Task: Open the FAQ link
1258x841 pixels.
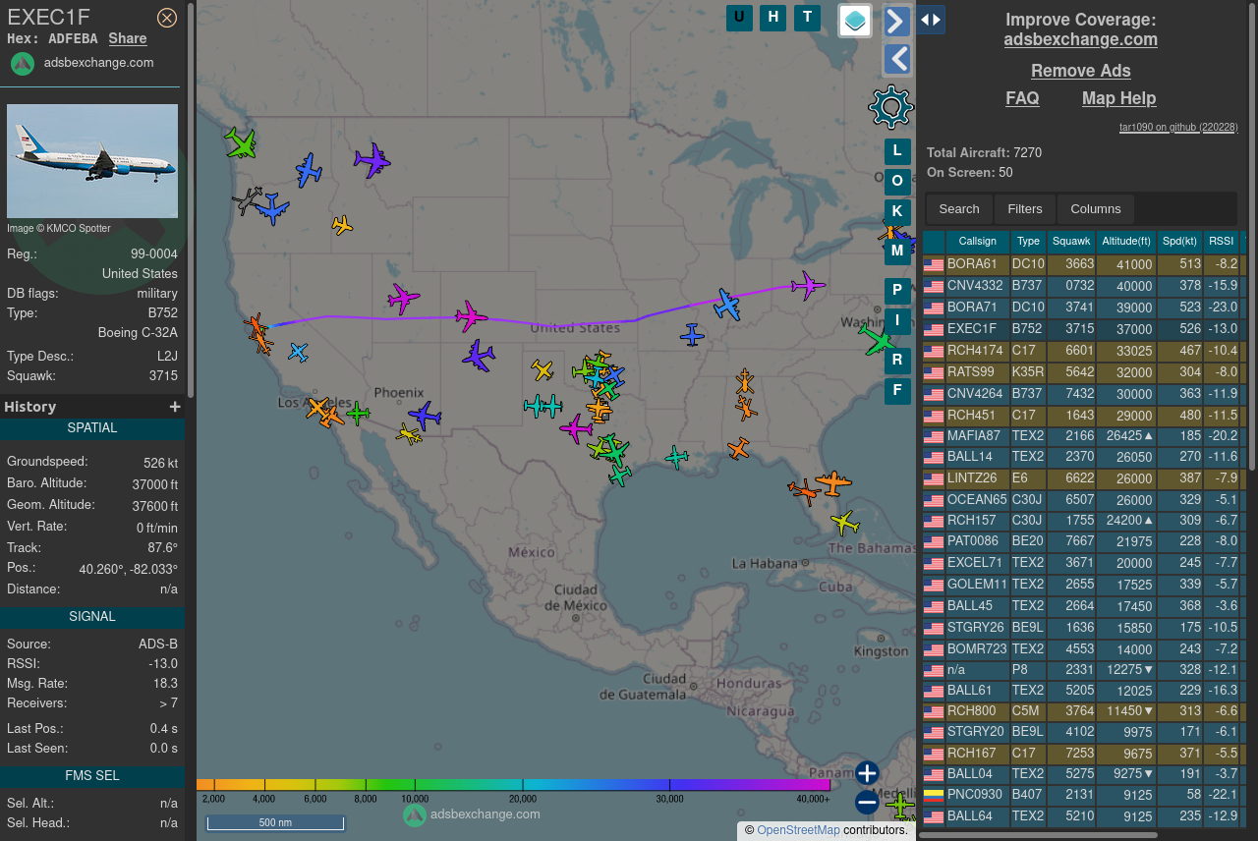Action: click(x=1022, y=98)
